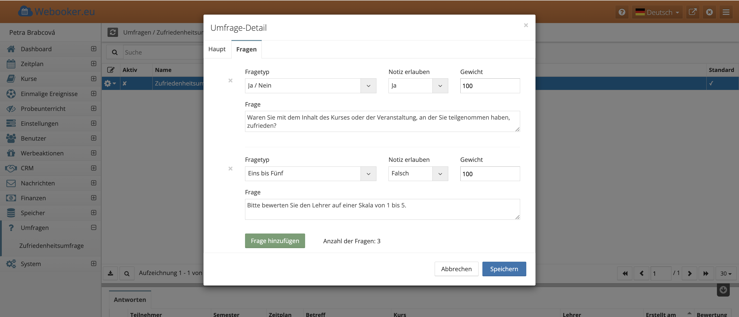
Task: Click the first Gewicht input field
Action: tap(490, 86)
